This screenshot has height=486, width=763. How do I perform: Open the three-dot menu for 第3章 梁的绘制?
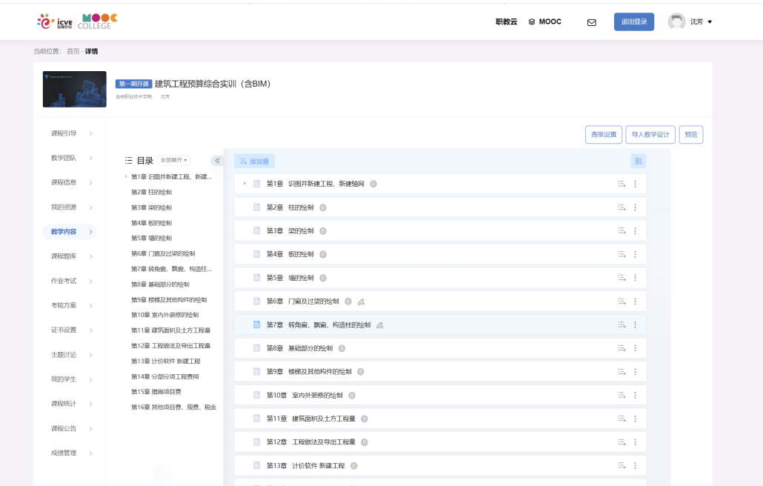click(x=635, y=230)
